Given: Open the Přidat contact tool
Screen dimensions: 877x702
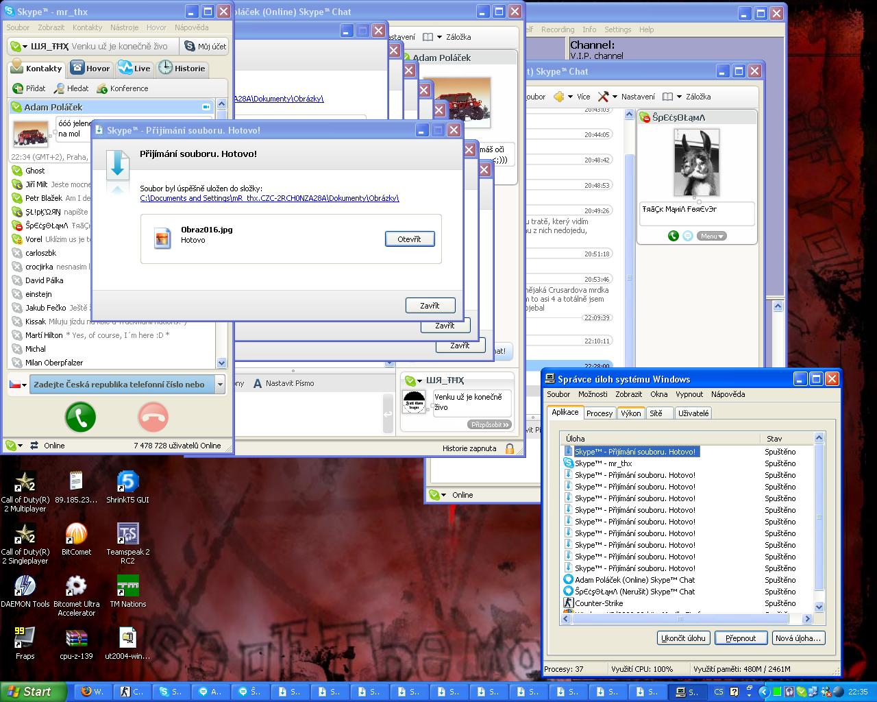Looking at the screenshot, I should tap(29, 88).
